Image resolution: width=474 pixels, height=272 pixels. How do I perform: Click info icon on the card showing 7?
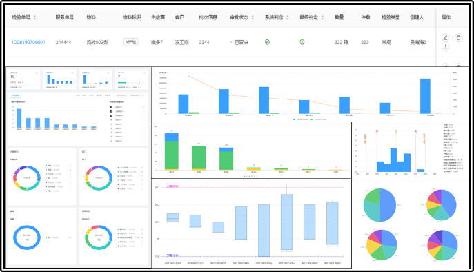point(144,72)
